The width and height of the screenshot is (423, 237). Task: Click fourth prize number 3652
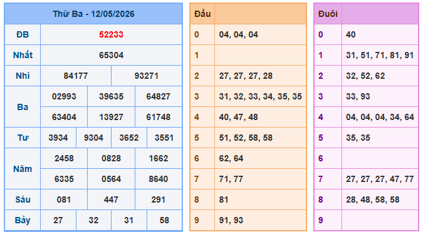tap(129, 138)
